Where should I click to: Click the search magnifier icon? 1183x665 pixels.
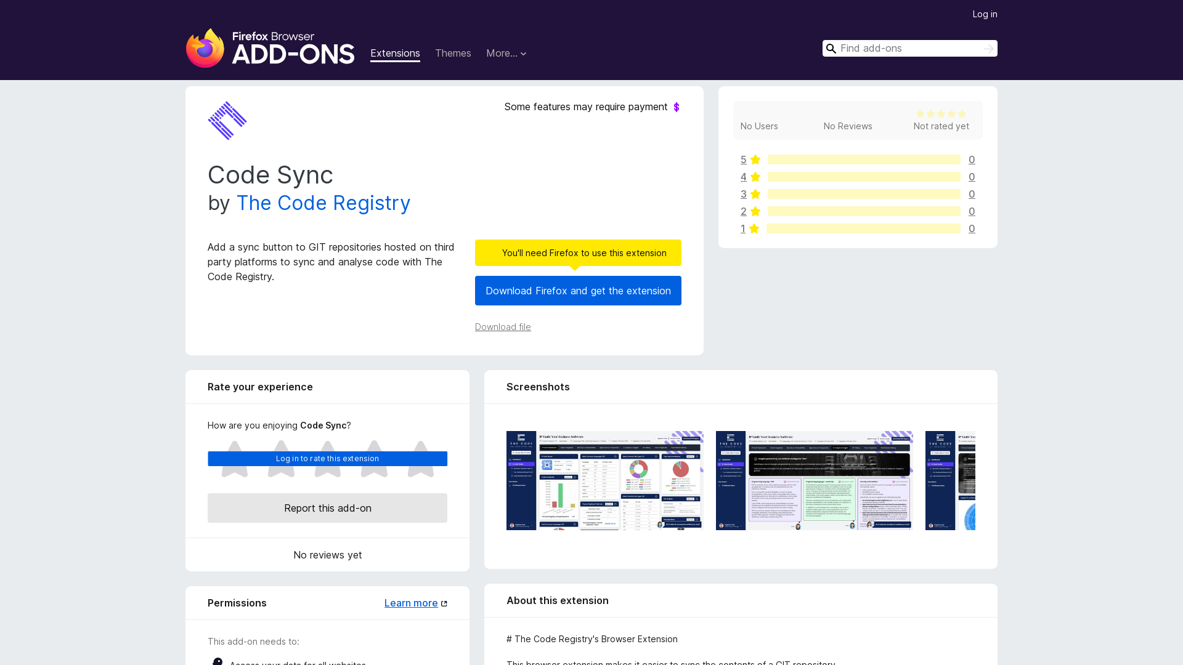(831, 49)
